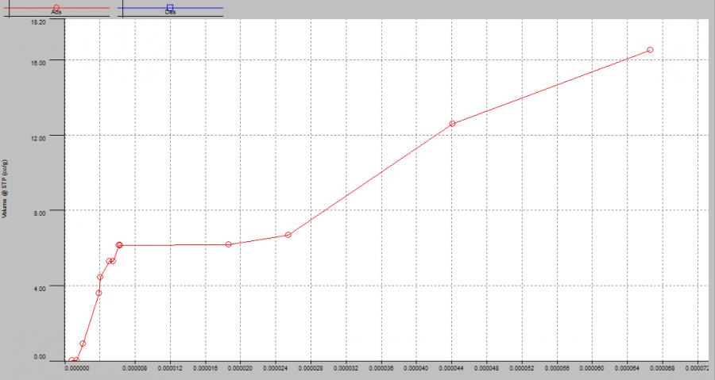The image size is (715, 380).
Task: Click the 18.20 y-axis maximum label
Action: (38, 22)
